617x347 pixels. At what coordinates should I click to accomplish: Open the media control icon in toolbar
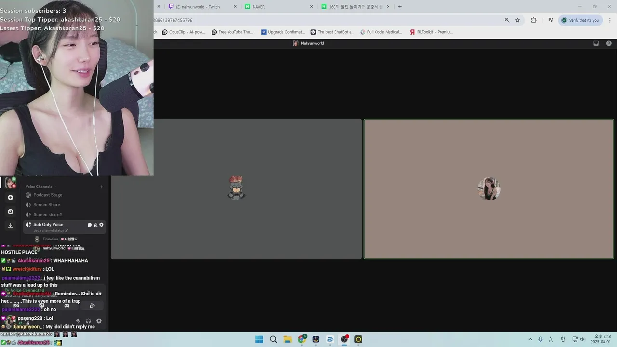tap(550, 20)
